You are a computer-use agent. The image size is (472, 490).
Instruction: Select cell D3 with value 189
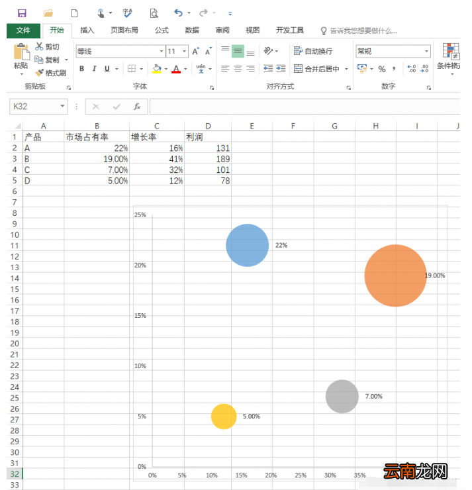[x=208, y=159]
